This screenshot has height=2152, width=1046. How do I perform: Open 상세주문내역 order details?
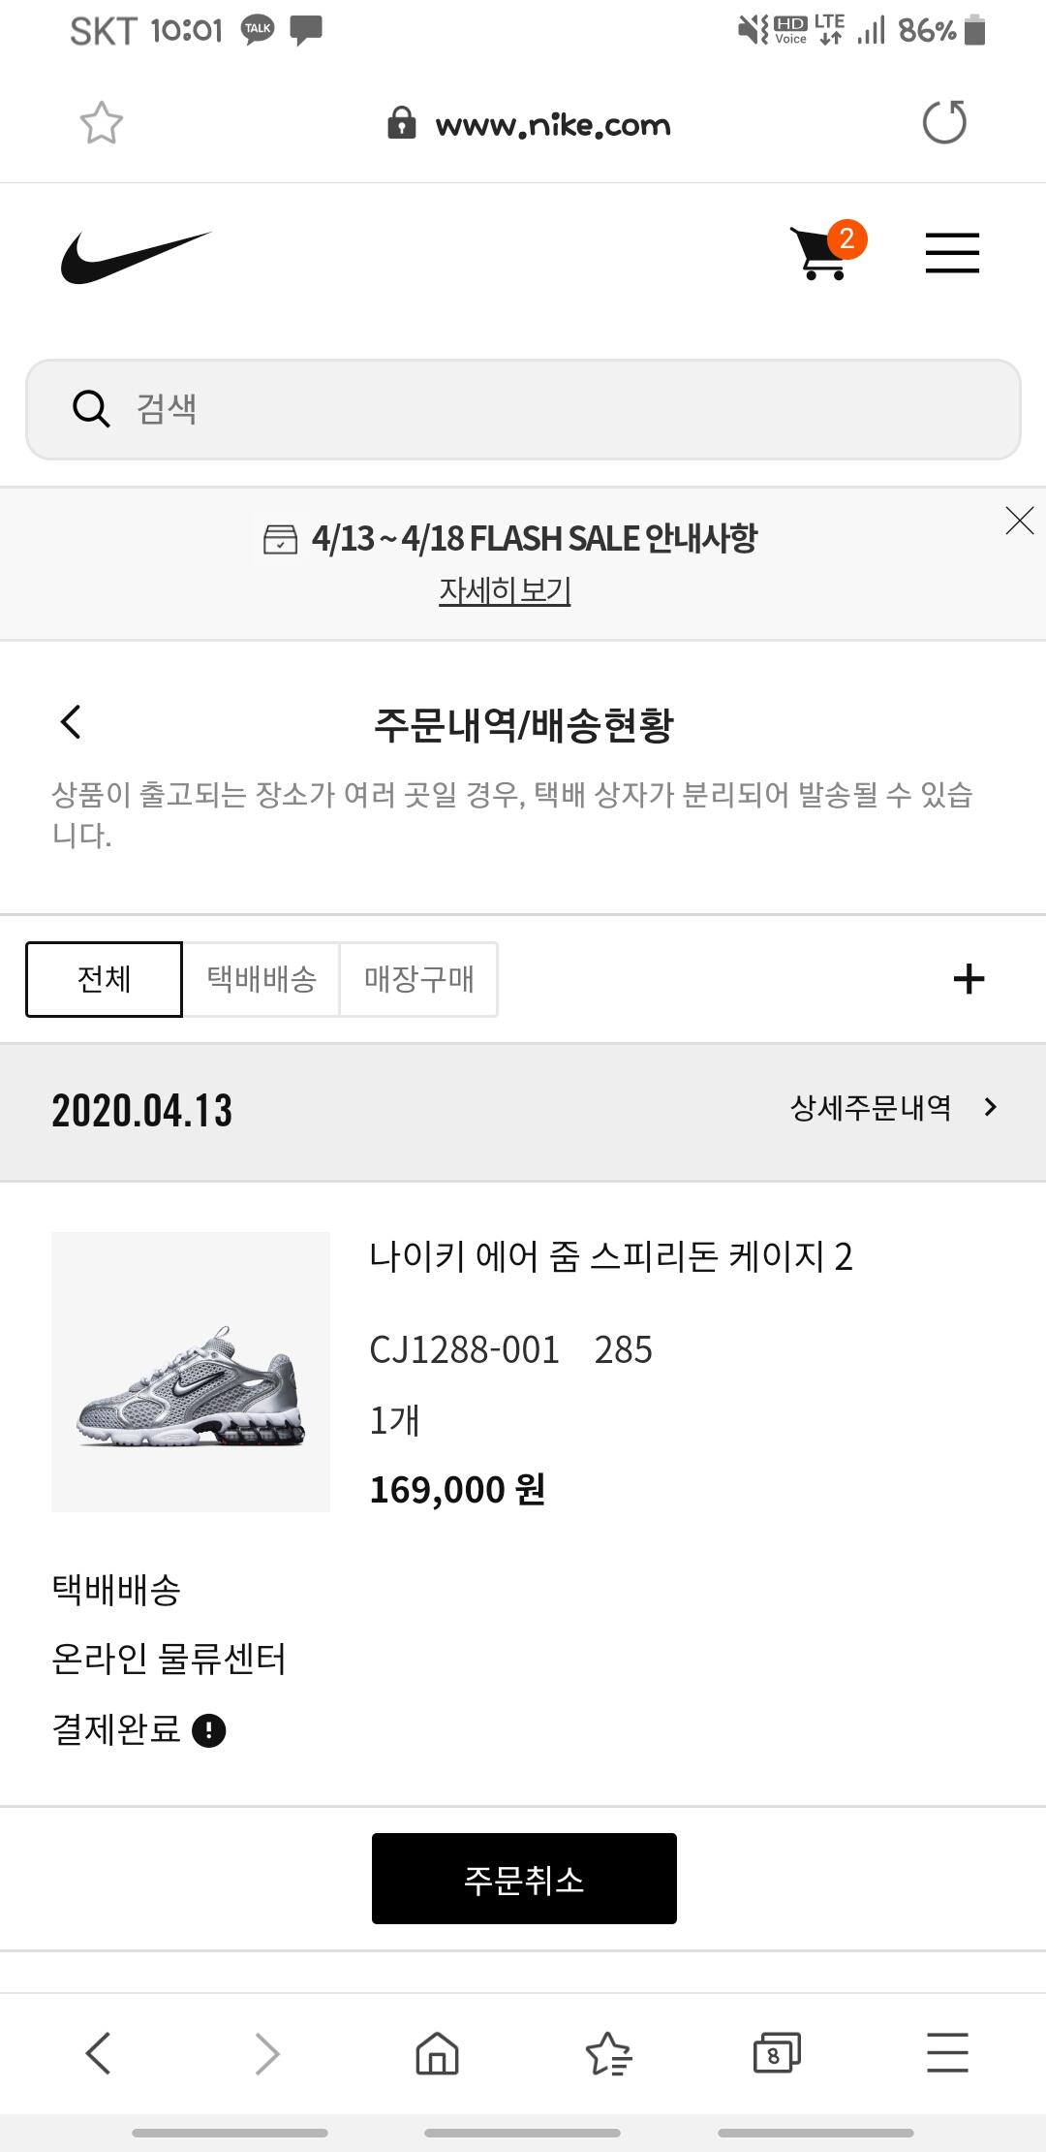[x=893, y=1108]
